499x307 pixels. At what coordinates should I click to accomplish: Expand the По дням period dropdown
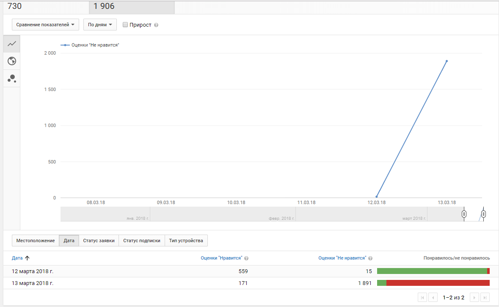click(x=100, y=25)
